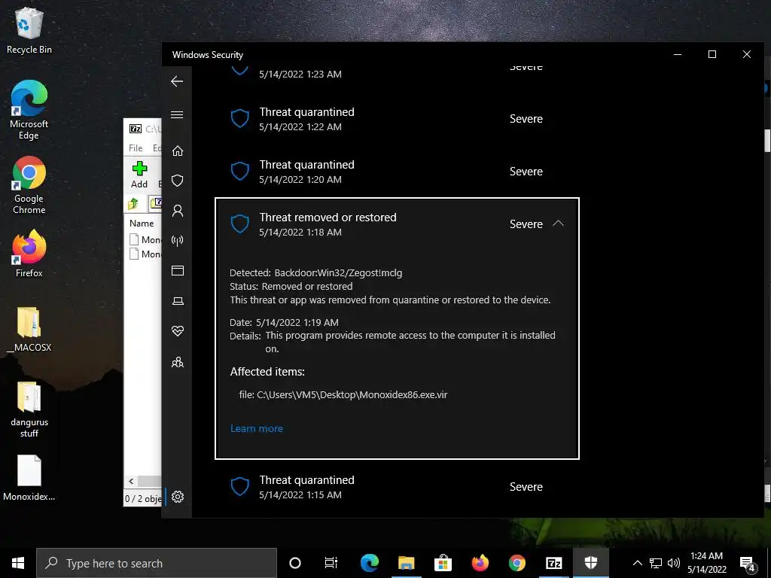Select second Mon file in 7-Zip list

click(145, 254)
